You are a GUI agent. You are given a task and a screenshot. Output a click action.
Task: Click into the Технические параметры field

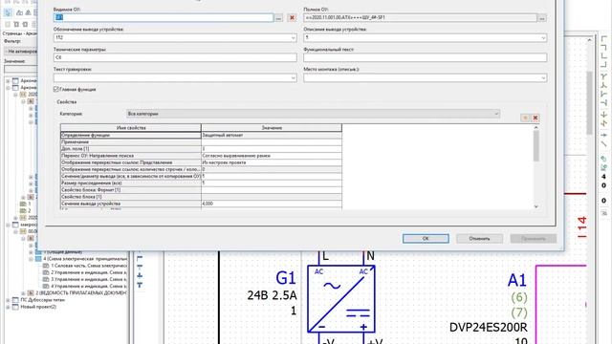[175, 57]
